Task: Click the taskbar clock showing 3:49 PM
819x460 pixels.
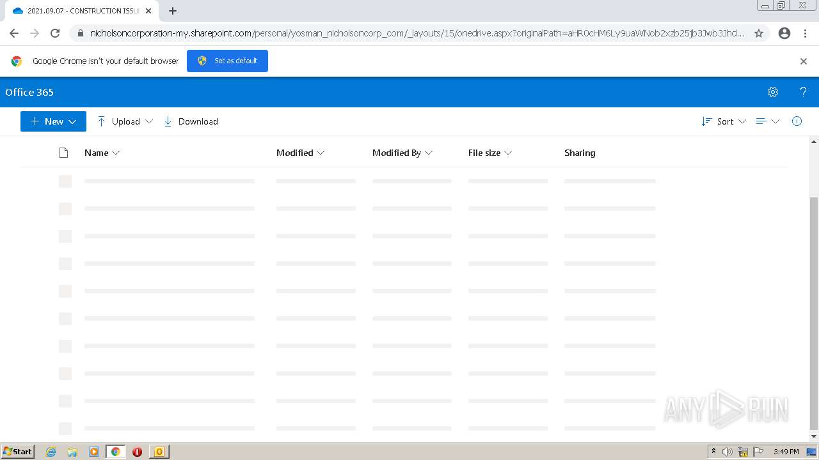Action: pos(786,452)
